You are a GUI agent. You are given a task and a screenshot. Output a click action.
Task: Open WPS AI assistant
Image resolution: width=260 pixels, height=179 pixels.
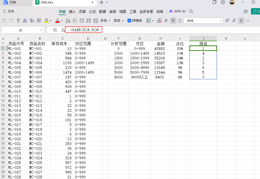[177, 11]
